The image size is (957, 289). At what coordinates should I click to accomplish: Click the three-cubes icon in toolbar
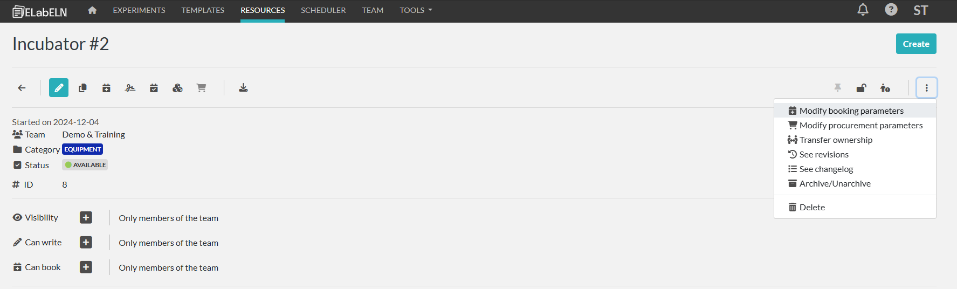tap(177, 88)
